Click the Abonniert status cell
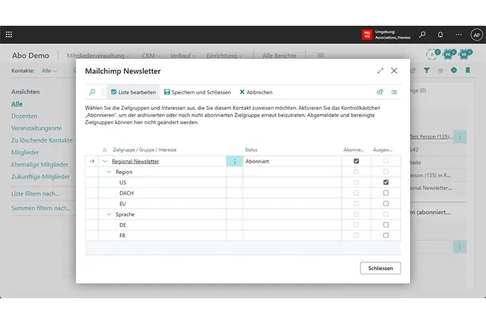Viewport: 486px width, 324px height. [293, 161]
